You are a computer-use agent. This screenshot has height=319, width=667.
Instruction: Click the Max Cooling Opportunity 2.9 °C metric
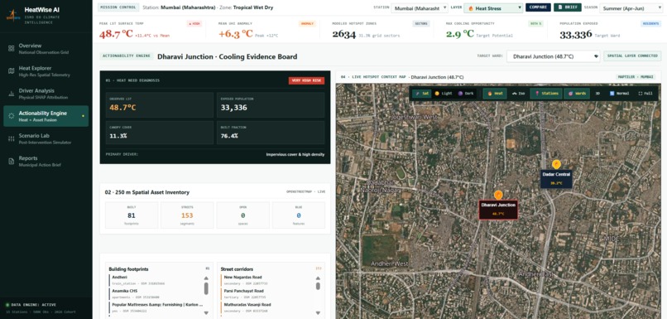click(x=460, y=34)
